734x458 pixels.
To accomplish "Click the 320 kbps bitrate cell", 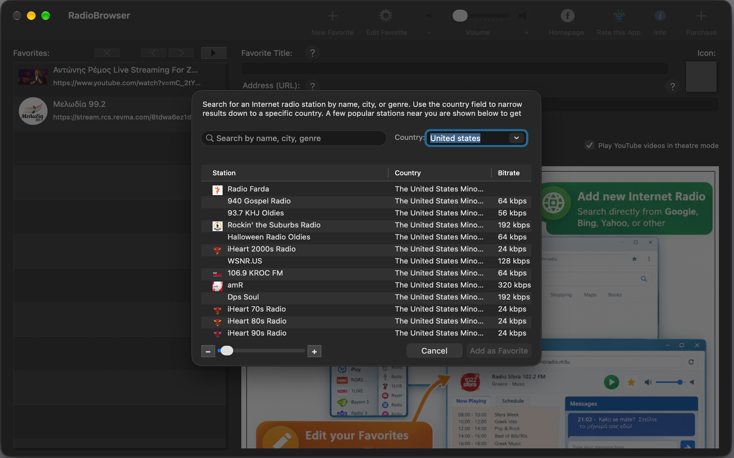I will 514,285.
